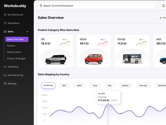Click the Sales Overview page heading

click(51, 18)
